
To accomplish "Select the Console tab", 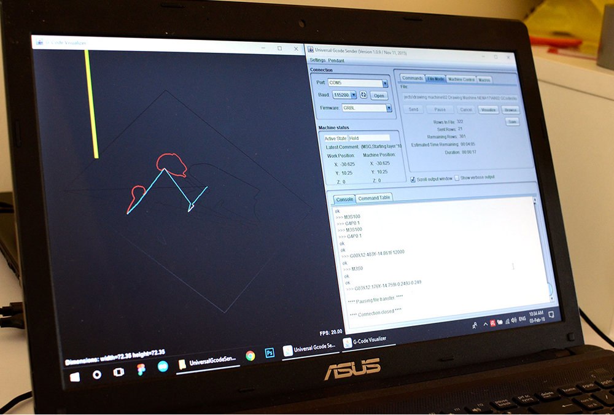I will point(344,200).
